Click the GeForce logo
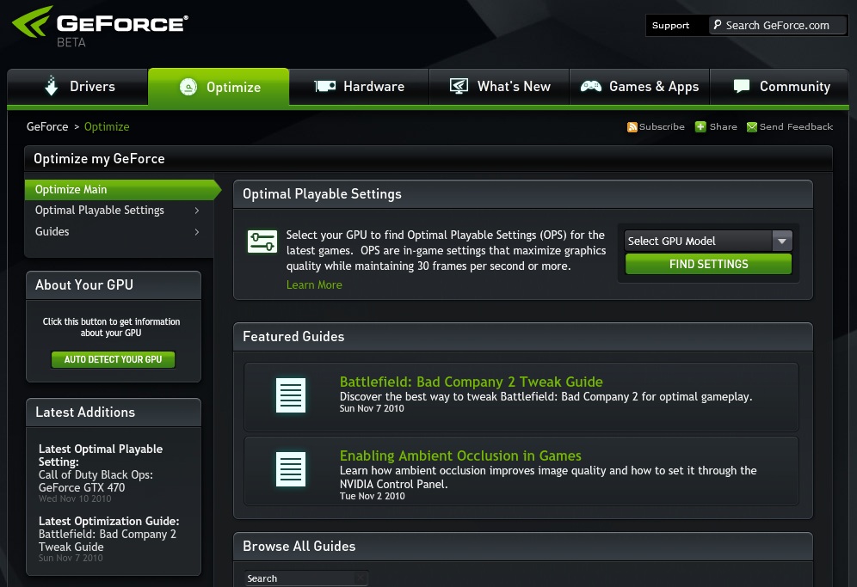The height and width of the screenshot is (587, 857). (100, 26)
